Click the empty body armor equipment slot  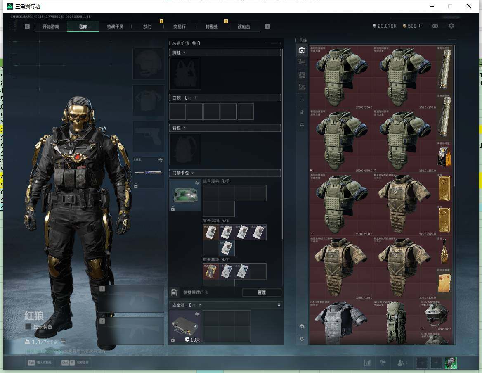click(148, 100)
